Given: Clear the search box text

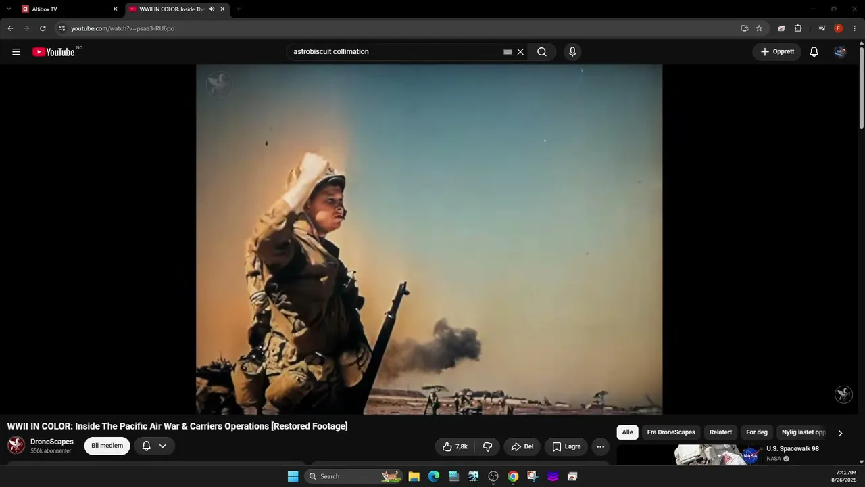Looking at the screenshot, I should pos(520,52).
